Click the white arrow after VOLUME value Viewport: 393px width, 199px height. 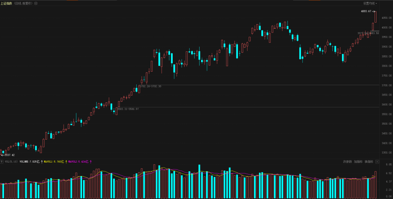click(41, 162)
